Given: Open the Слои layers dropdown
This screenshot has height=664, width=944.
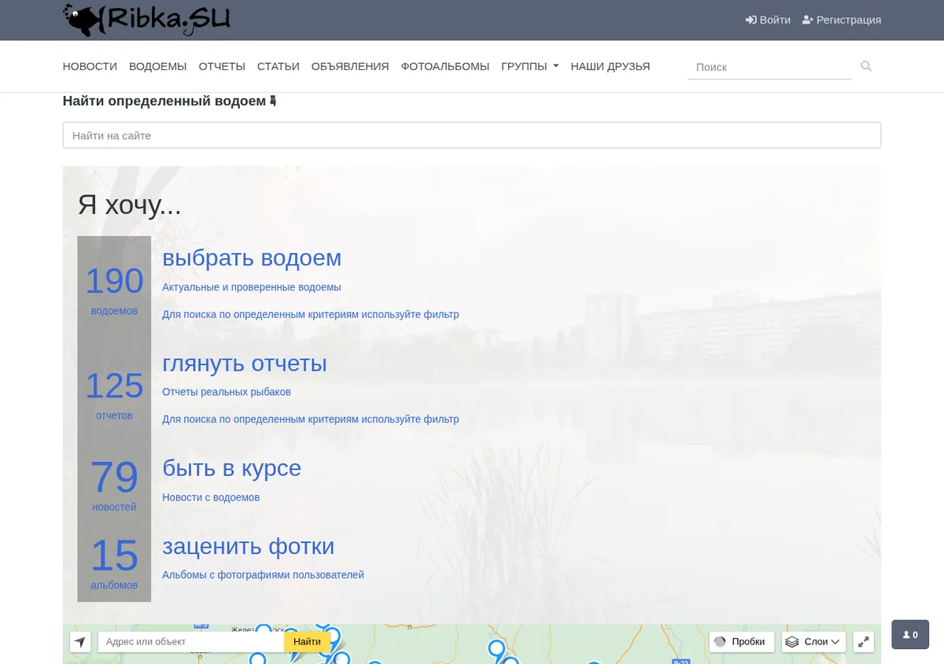Looking at the screenshot, I should click(813, 642).
